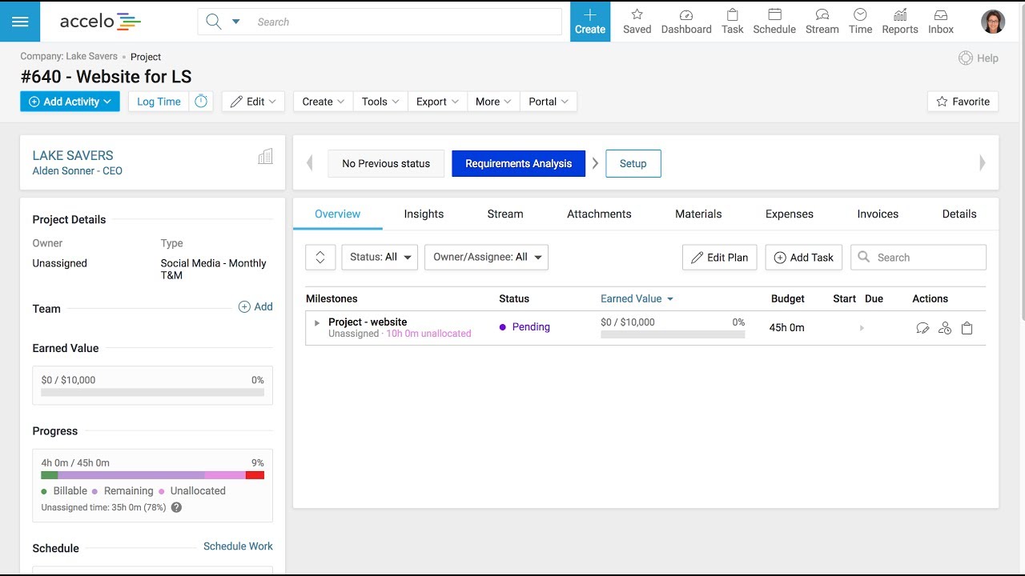
Task: Open the Stream icon in the header
Action: point(822,22)
